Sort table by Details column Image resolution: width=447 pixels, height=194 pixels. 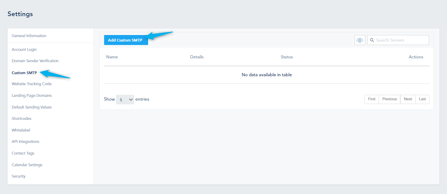tap(197, 57)
